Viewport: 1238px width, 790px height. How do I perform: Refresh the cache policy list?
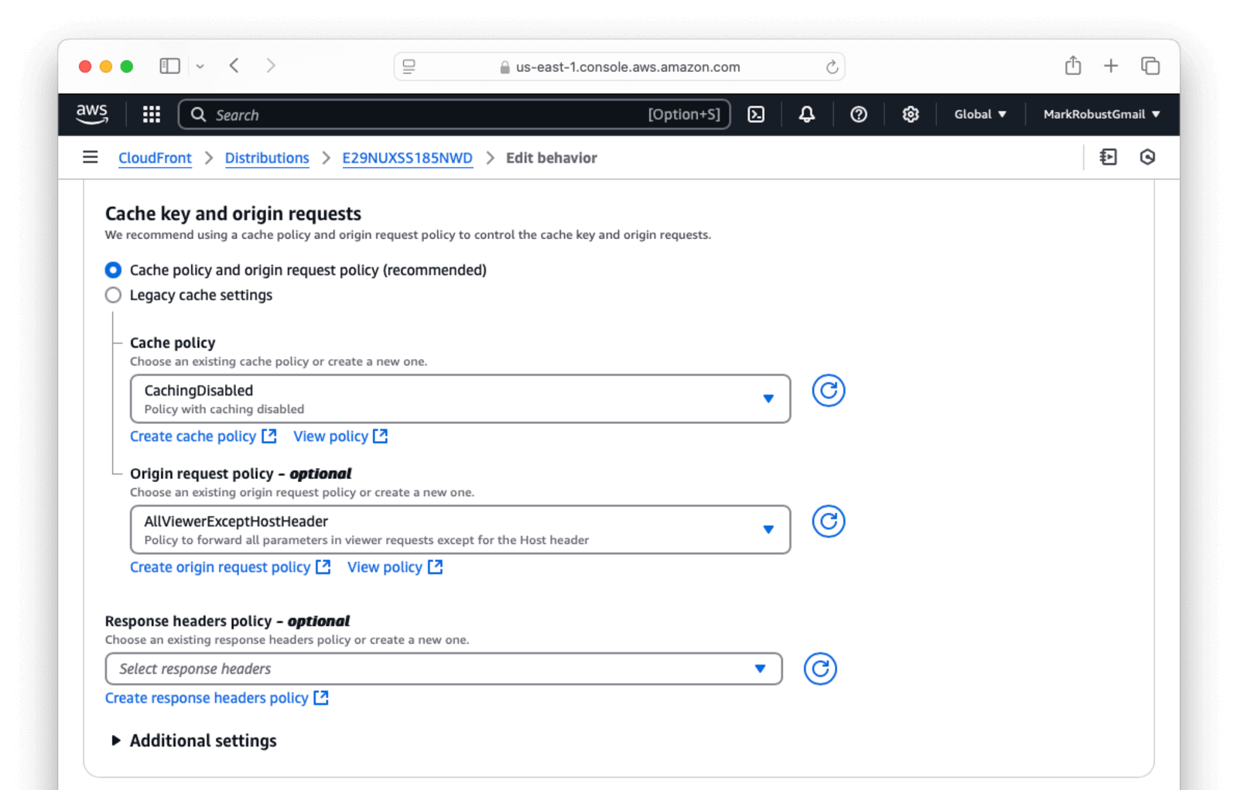(828, 391)
